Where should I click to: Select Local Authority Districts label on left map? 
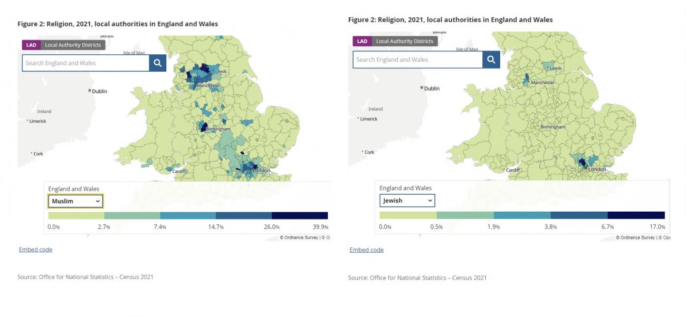(73, 45)
